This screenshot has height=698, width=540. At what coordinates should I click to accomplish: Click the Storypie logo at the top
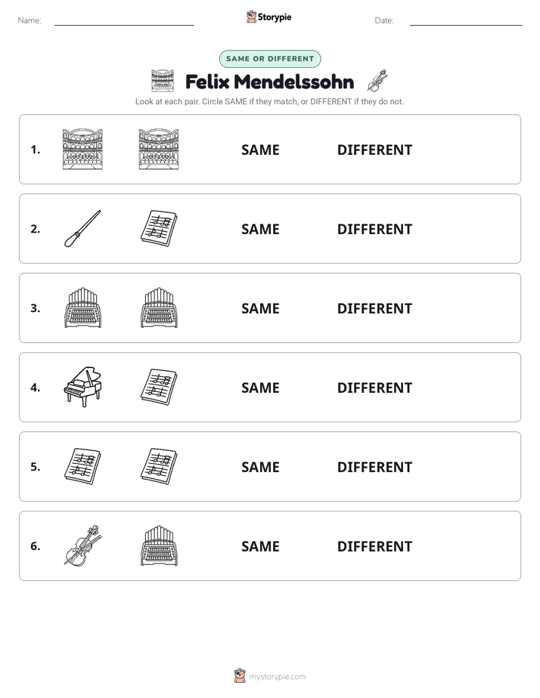[x=268, y=17]
